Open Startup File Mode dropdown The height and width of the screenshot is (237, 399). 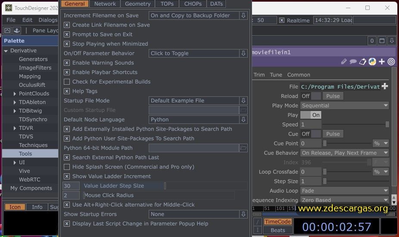coord(198,101)
